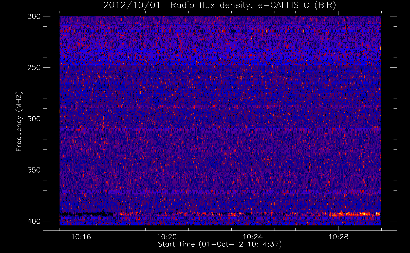The width and height of the screenshot is (410, 253).
Task: Click the 10:28 time tick label
Action: (339, 237)
